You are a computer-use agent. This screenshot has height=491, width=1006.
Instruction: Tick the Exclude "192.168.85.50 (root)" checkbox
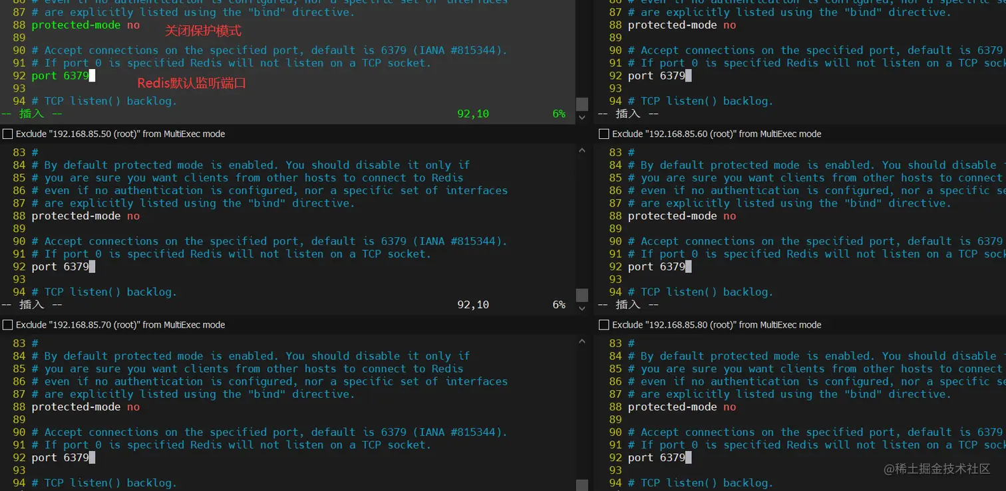coord(8,134)
